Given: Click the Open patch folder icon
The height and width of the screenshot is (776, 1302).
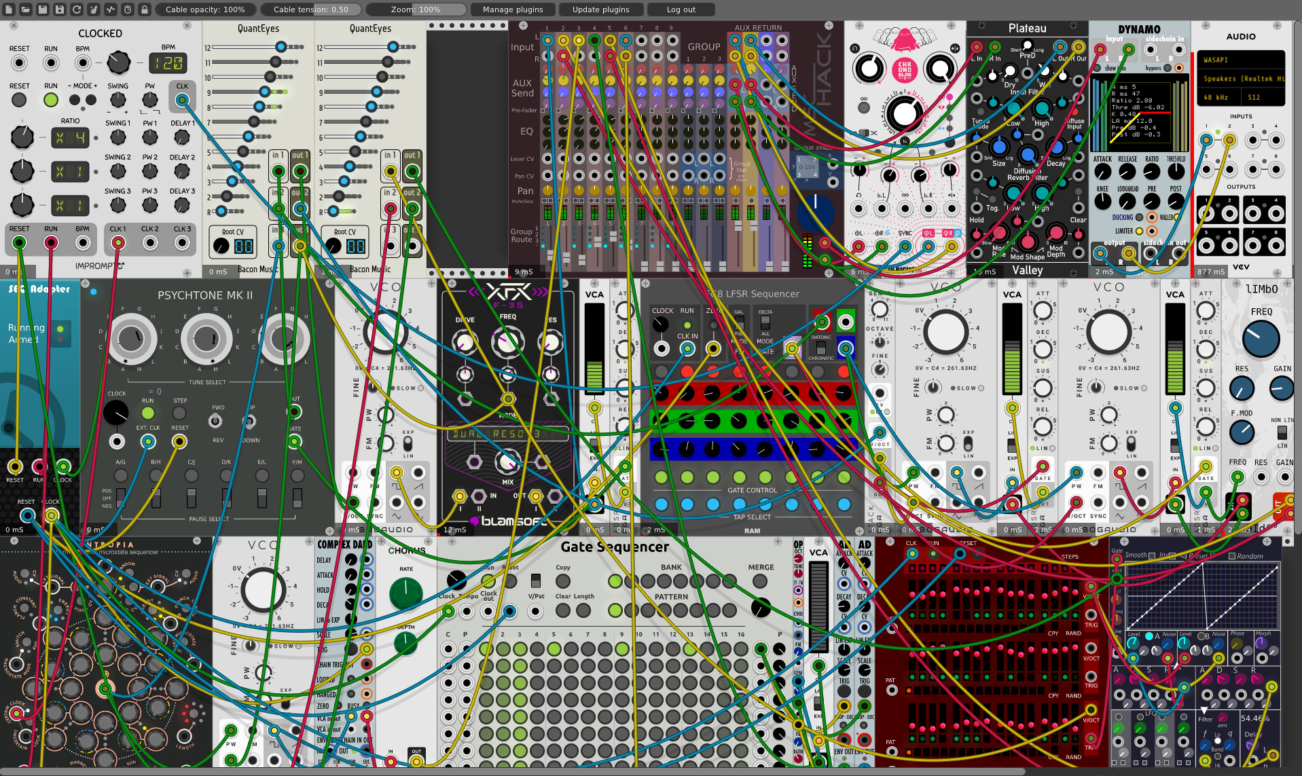Looking at the screenshot, I should coord(25,10).
